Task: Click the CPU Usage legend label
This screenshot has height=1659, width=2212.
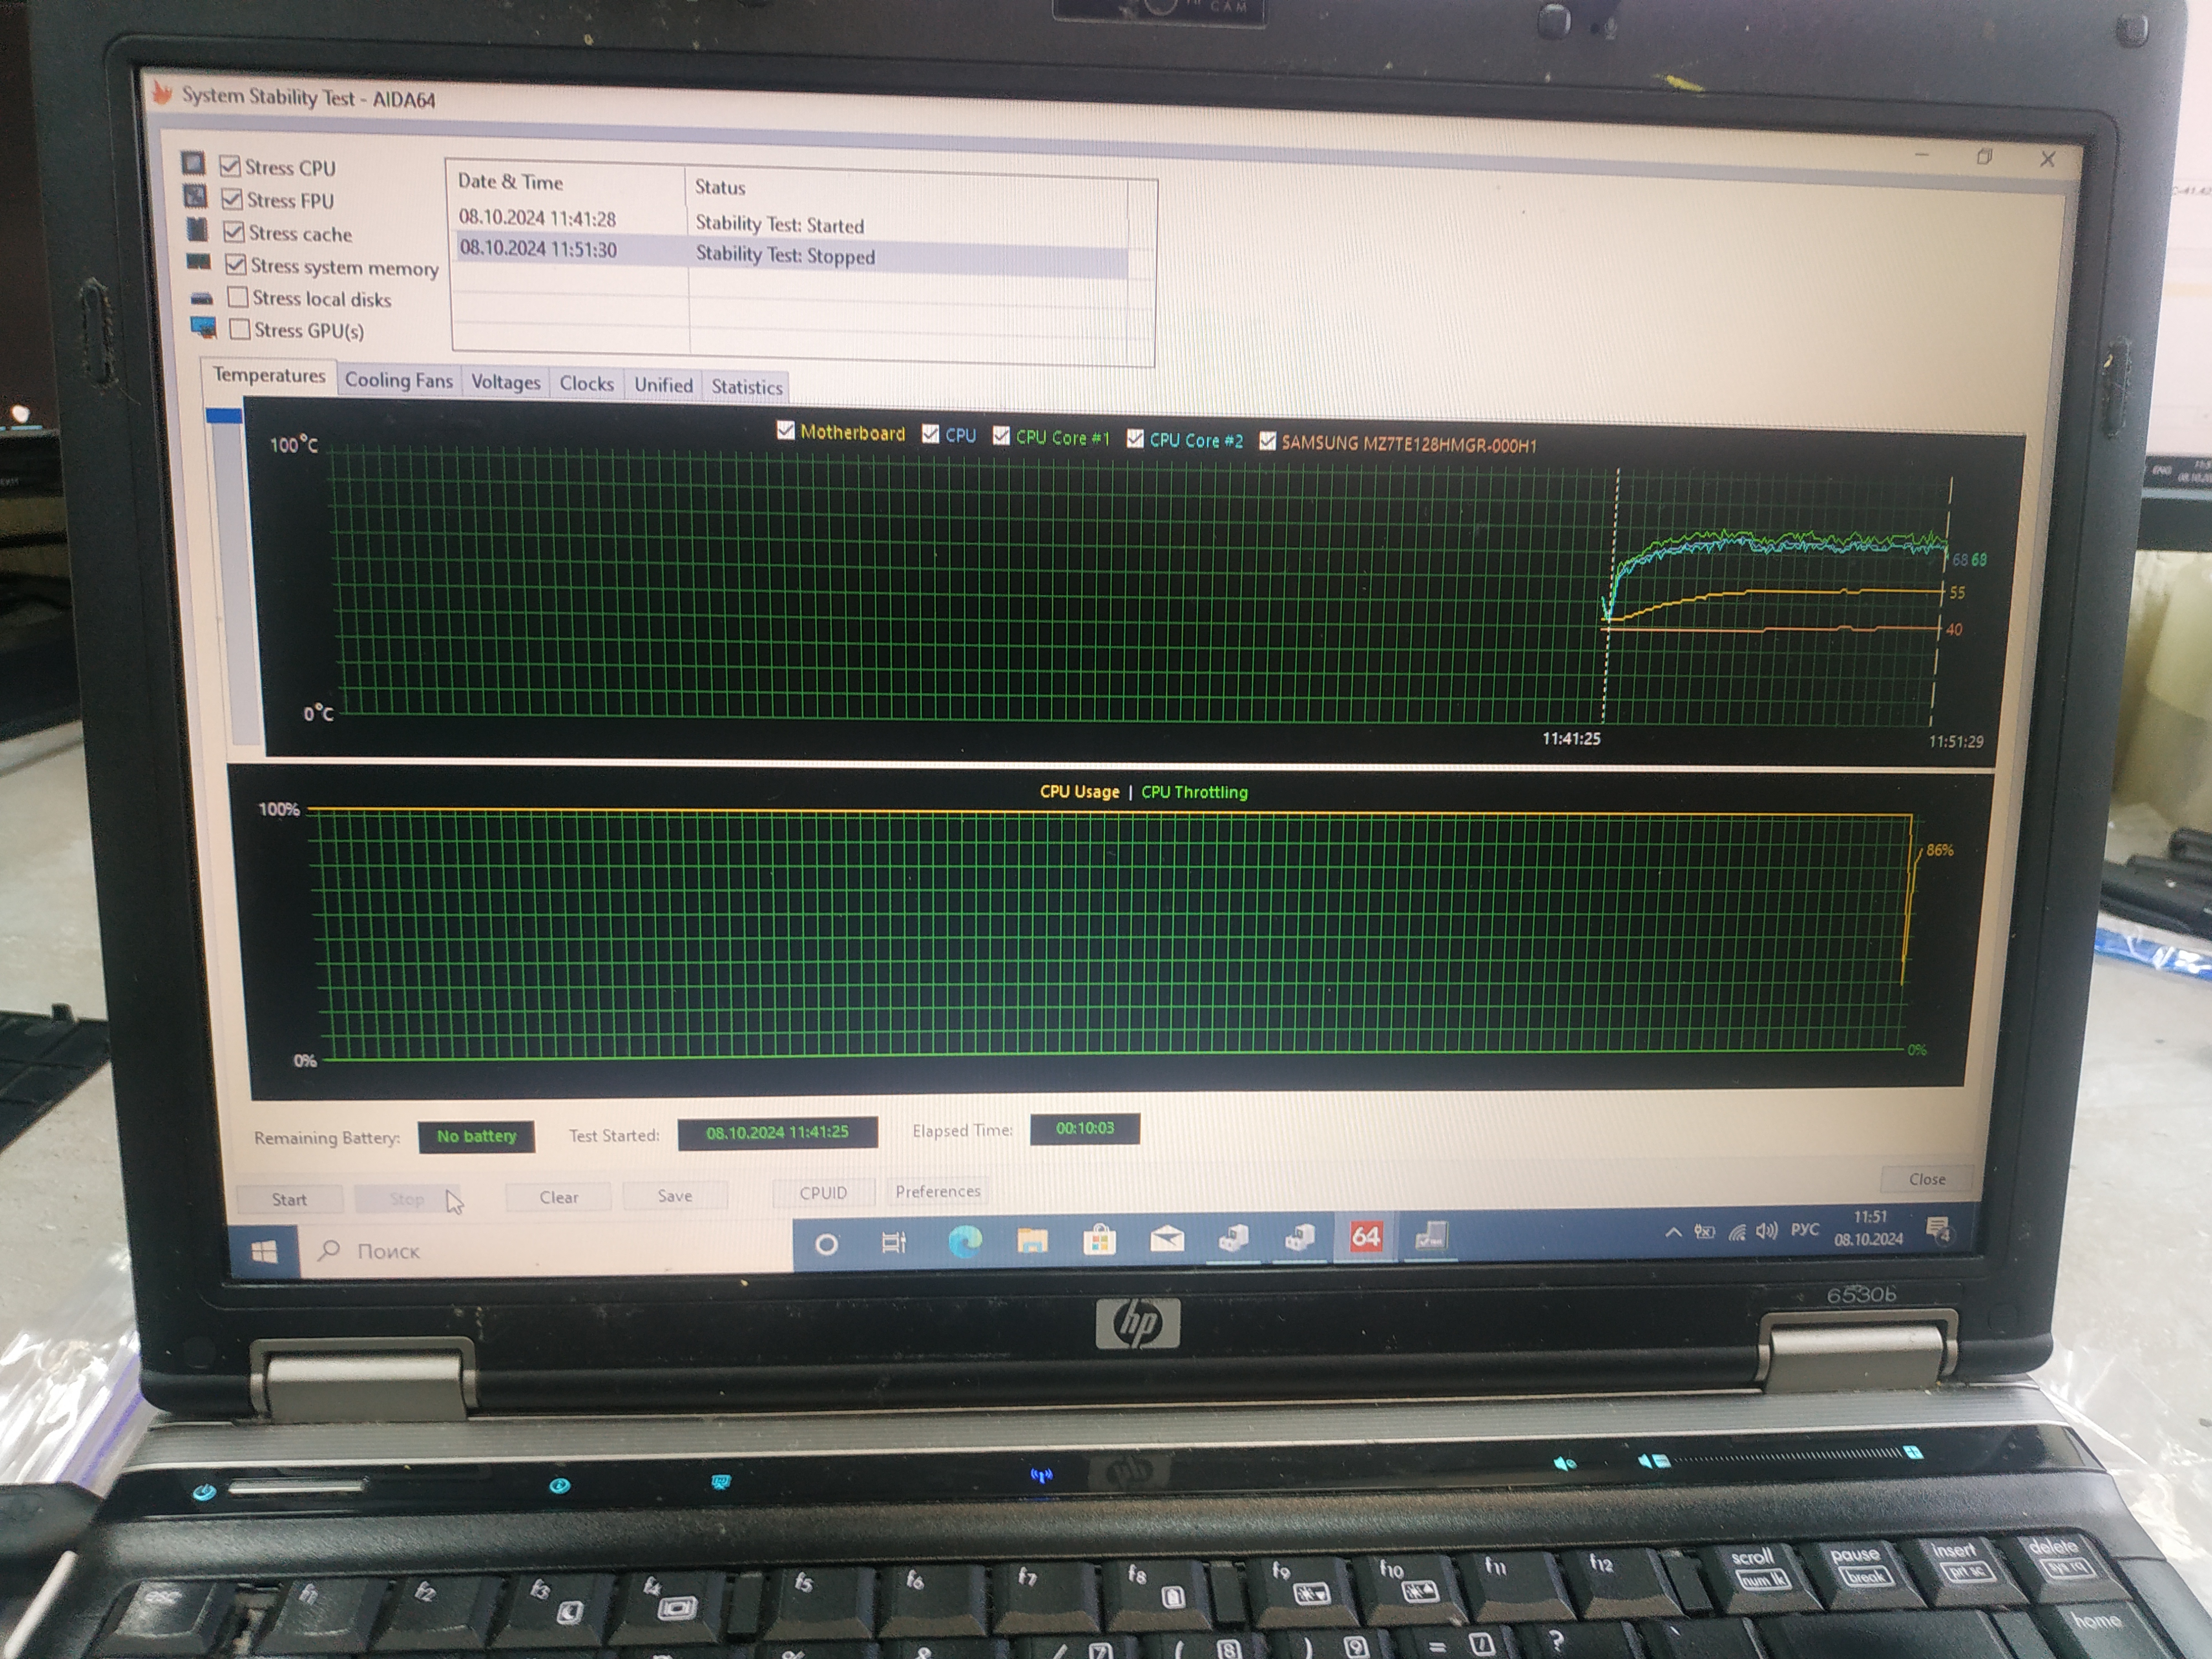Action: [1079, 791]
